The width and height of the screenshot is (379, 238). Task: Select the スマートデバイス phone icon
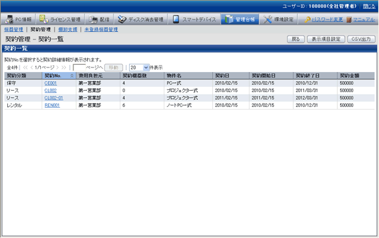176,19
